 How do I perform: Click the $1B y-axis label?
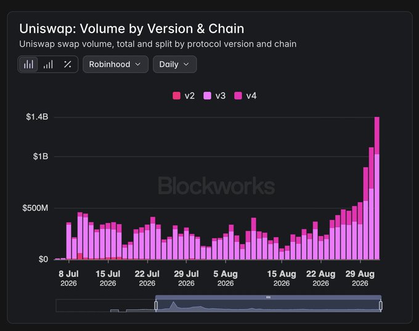coord(41,156)
